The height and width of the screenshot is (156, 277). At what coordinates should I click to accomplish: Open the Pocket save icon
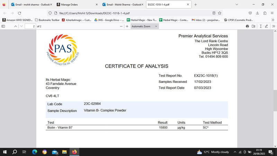click(250, 13)
